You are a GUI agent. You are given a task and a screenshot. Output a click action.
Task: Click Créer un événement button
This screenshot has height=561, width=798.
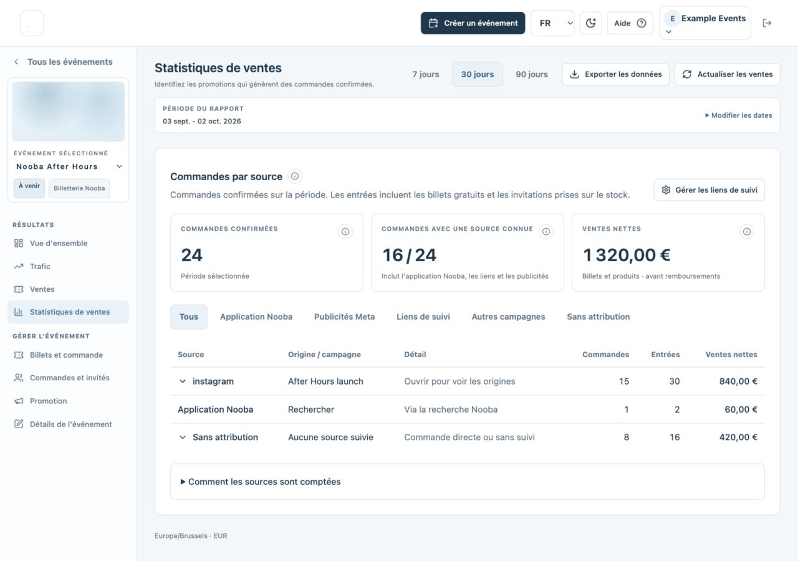[473, 23]
